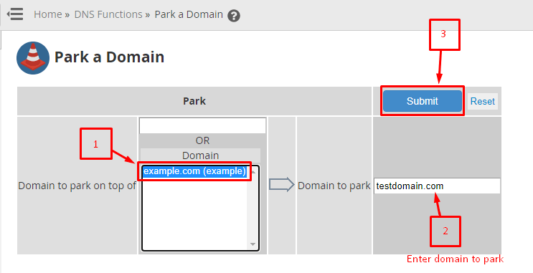Toggle the sidebar menu collapse icon
533x273 pixels.
pyautogui.click(x=15, y=14)
